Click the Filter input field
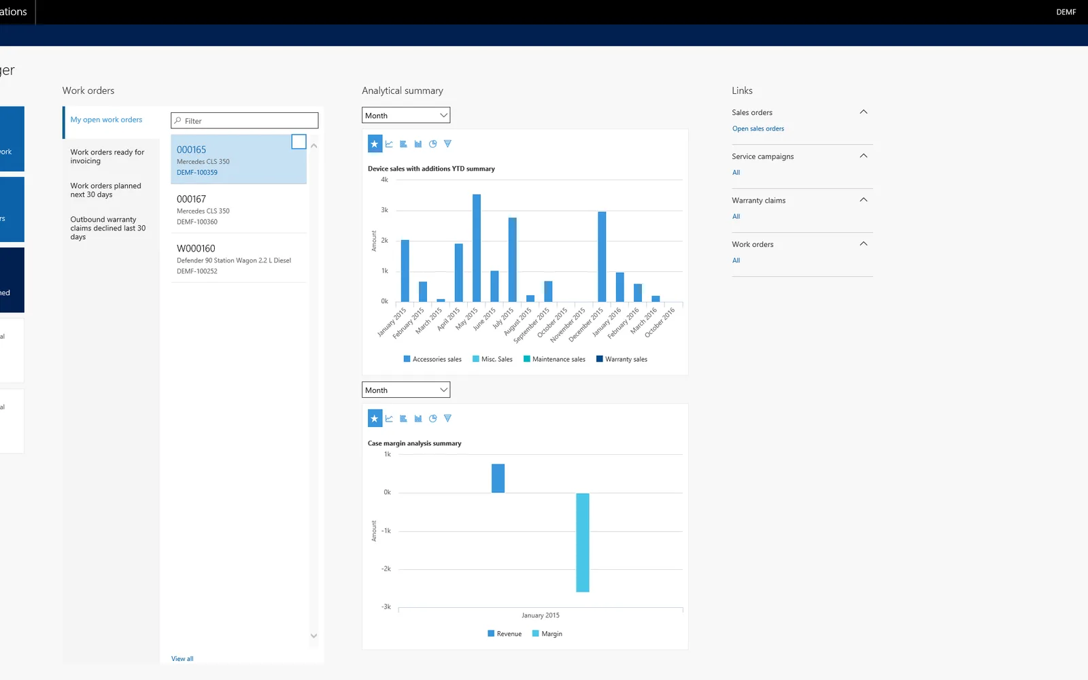The image size is (1088, 680). pos(245,120)
